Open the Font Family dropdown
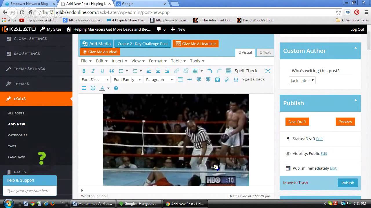 [127, 79]
